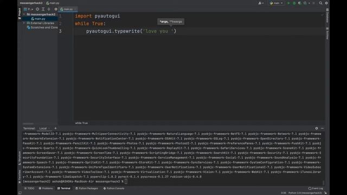Add a new terminal session with plus
The width and height of the screenshot is (347, 195).
pyautogui.click(x=55, y=128)
